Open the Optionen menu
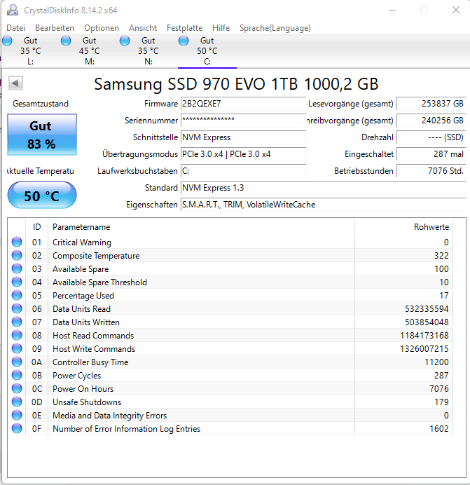 point(102,28)
